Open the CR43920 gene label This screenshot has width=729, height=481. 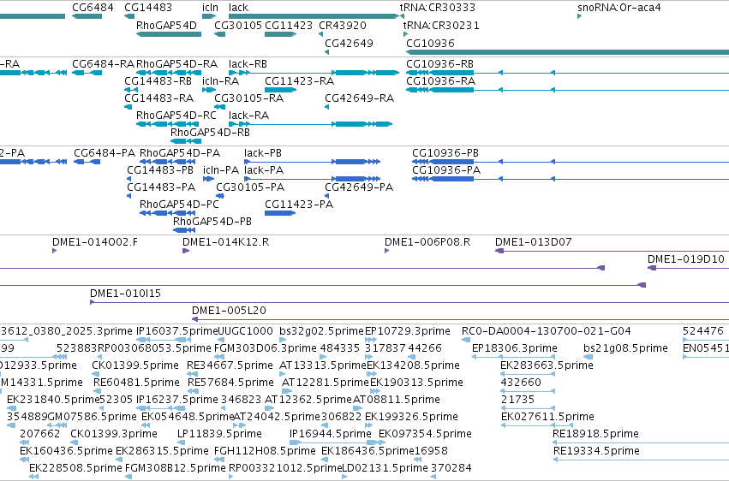click(343, 26)
